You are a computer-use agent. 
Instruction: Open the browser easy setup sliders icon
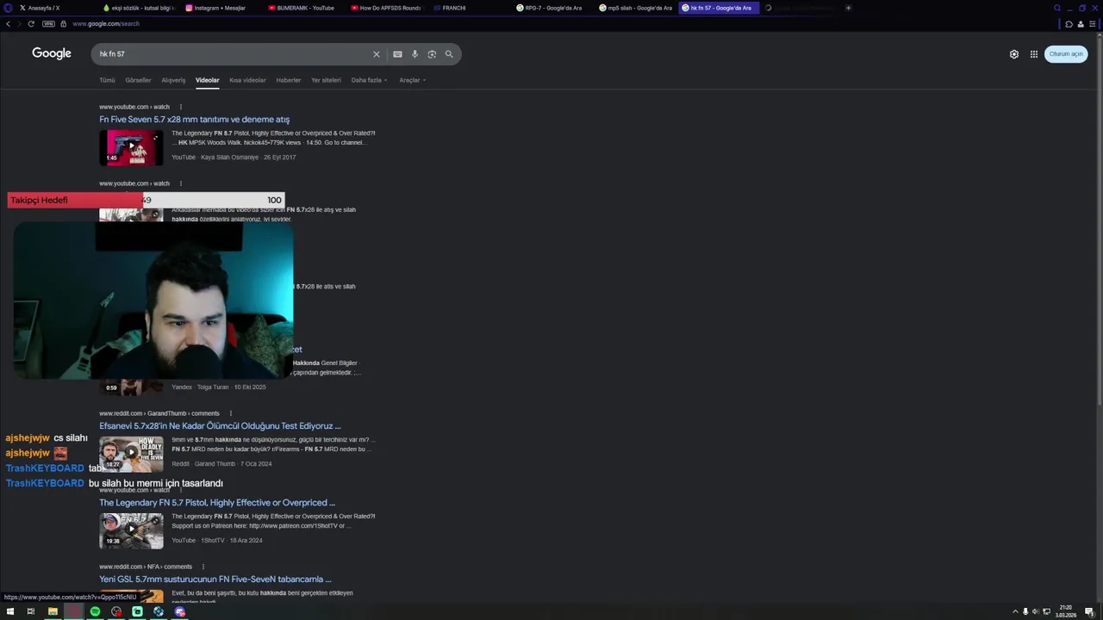coord(1093,24)
